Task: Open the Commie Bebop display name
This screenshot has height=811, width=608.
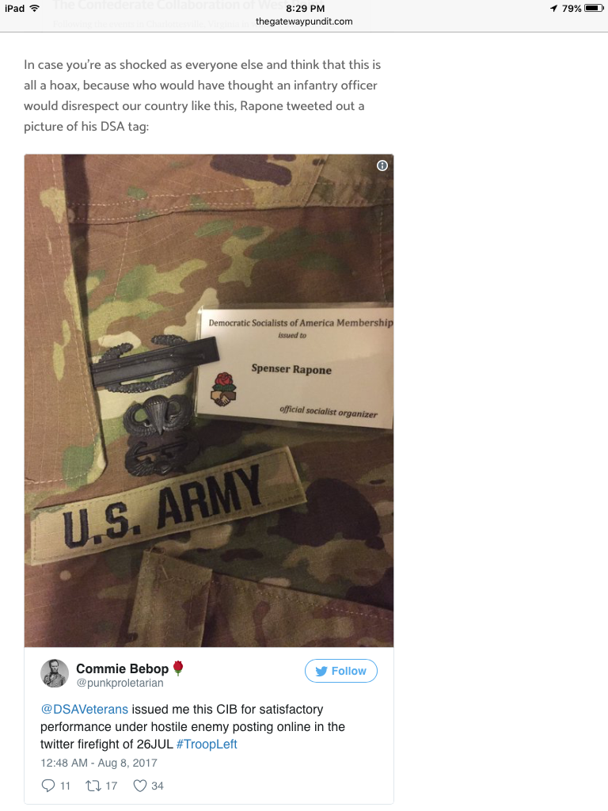Action: pos(123,668)
